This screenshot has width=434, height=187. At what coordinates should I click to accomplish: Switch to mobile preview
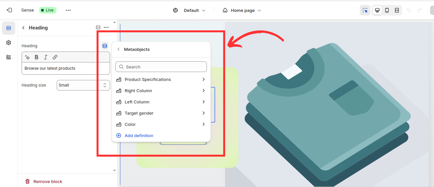[x=387, y=10]
